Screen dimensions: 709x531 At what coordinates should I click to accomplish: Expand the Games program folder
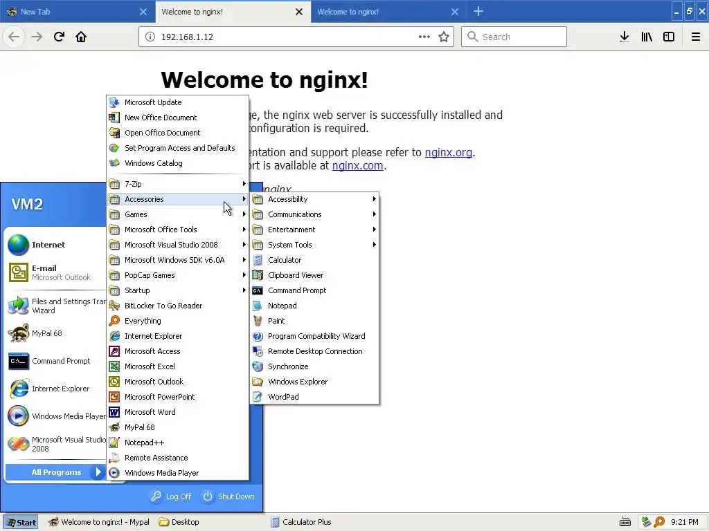tap(178, 214)
